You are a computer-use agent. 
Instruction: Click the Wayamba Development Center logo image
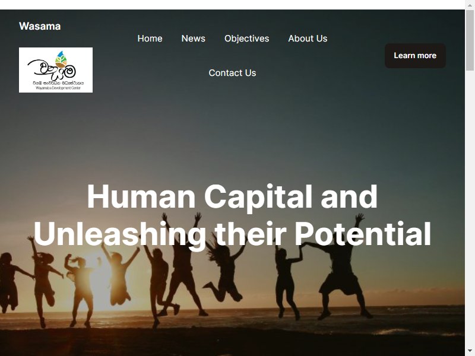(56, 70)
